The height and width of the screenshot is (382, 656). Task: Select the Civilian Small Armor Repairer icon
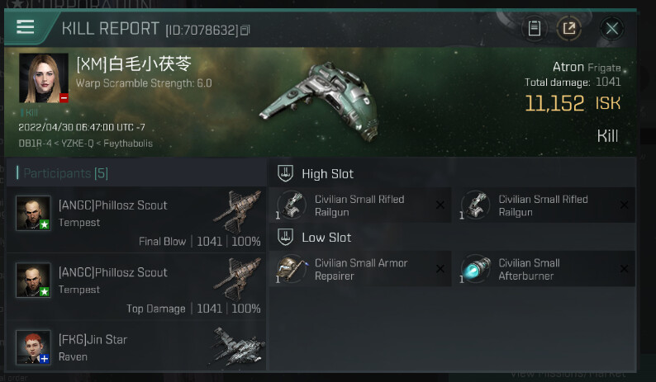(291, 269)
